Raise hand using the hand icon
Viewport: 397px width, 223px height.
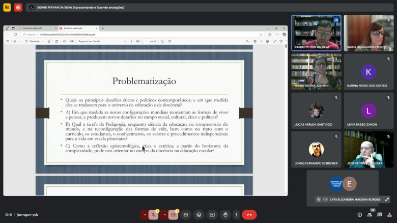pos(225,215)
